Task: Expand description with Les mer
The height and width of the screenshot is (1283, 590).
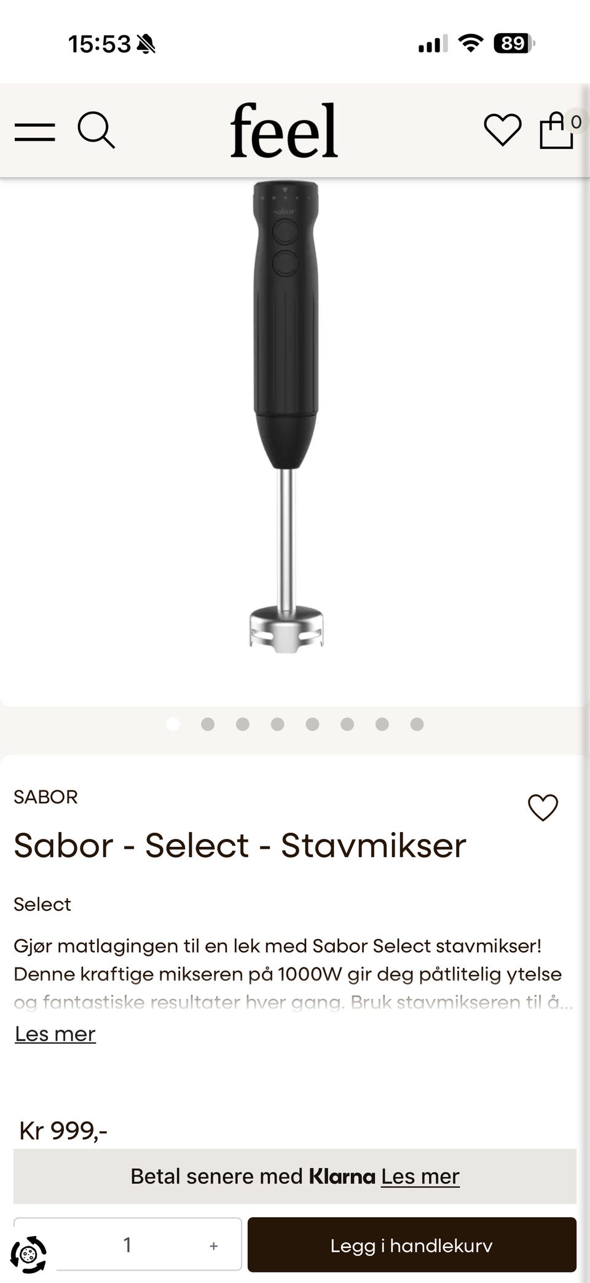Action: coord(55,1034)
